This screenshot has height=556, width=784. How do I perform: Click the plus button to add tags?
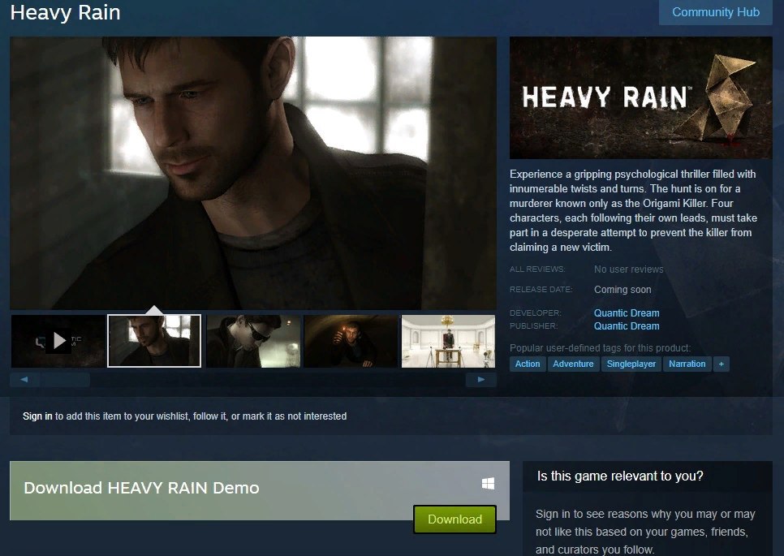[721, 364]
